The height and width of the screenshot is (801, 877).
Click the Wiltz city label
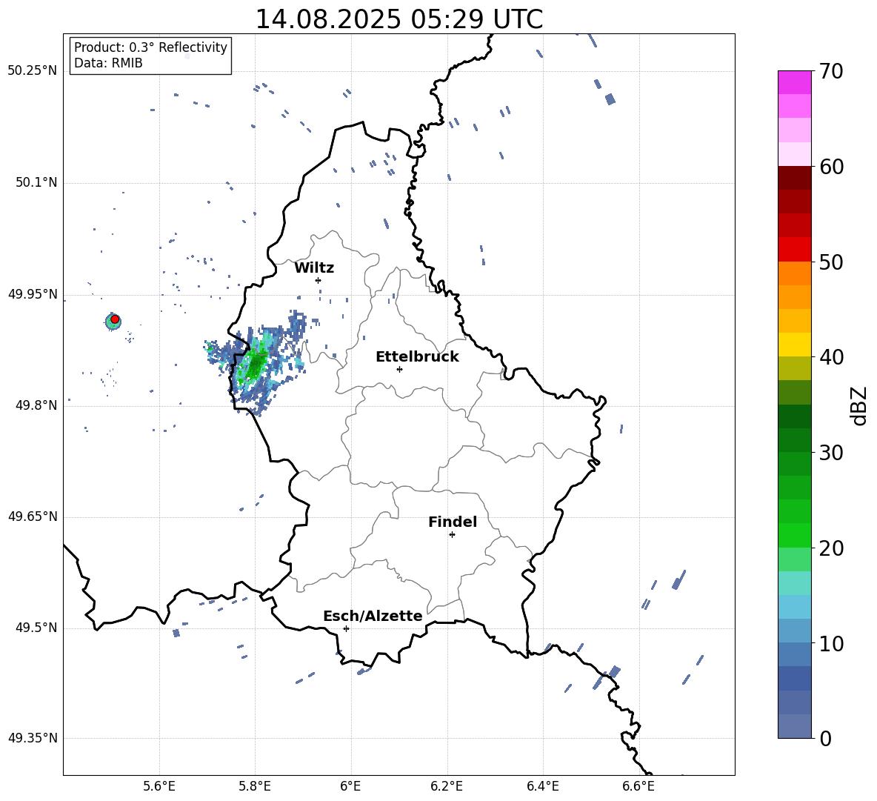point(314,268)
